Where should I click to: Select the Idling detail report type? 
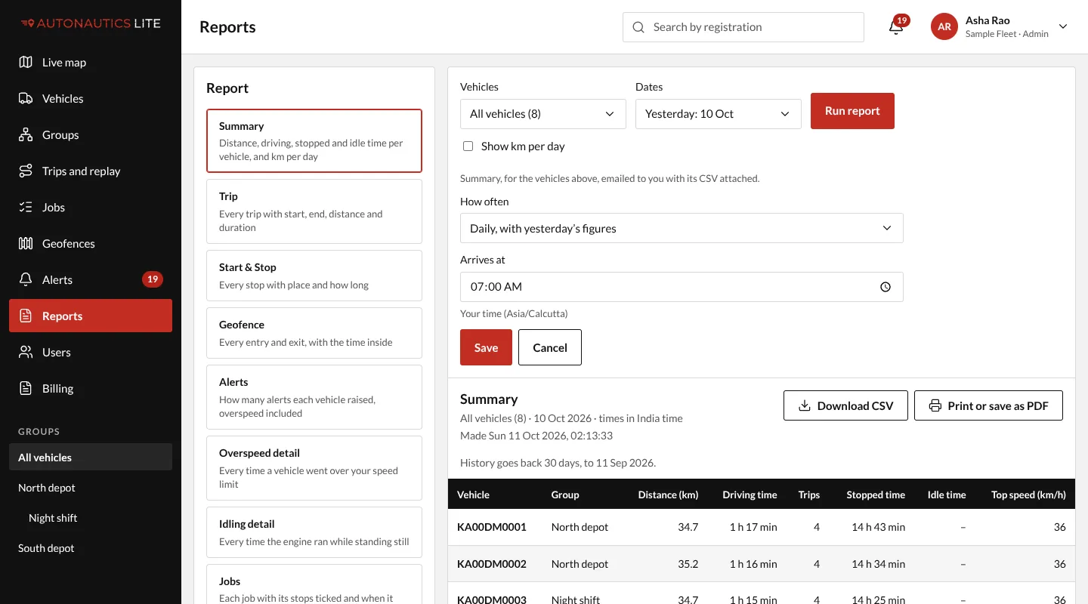tap(314, 532)
